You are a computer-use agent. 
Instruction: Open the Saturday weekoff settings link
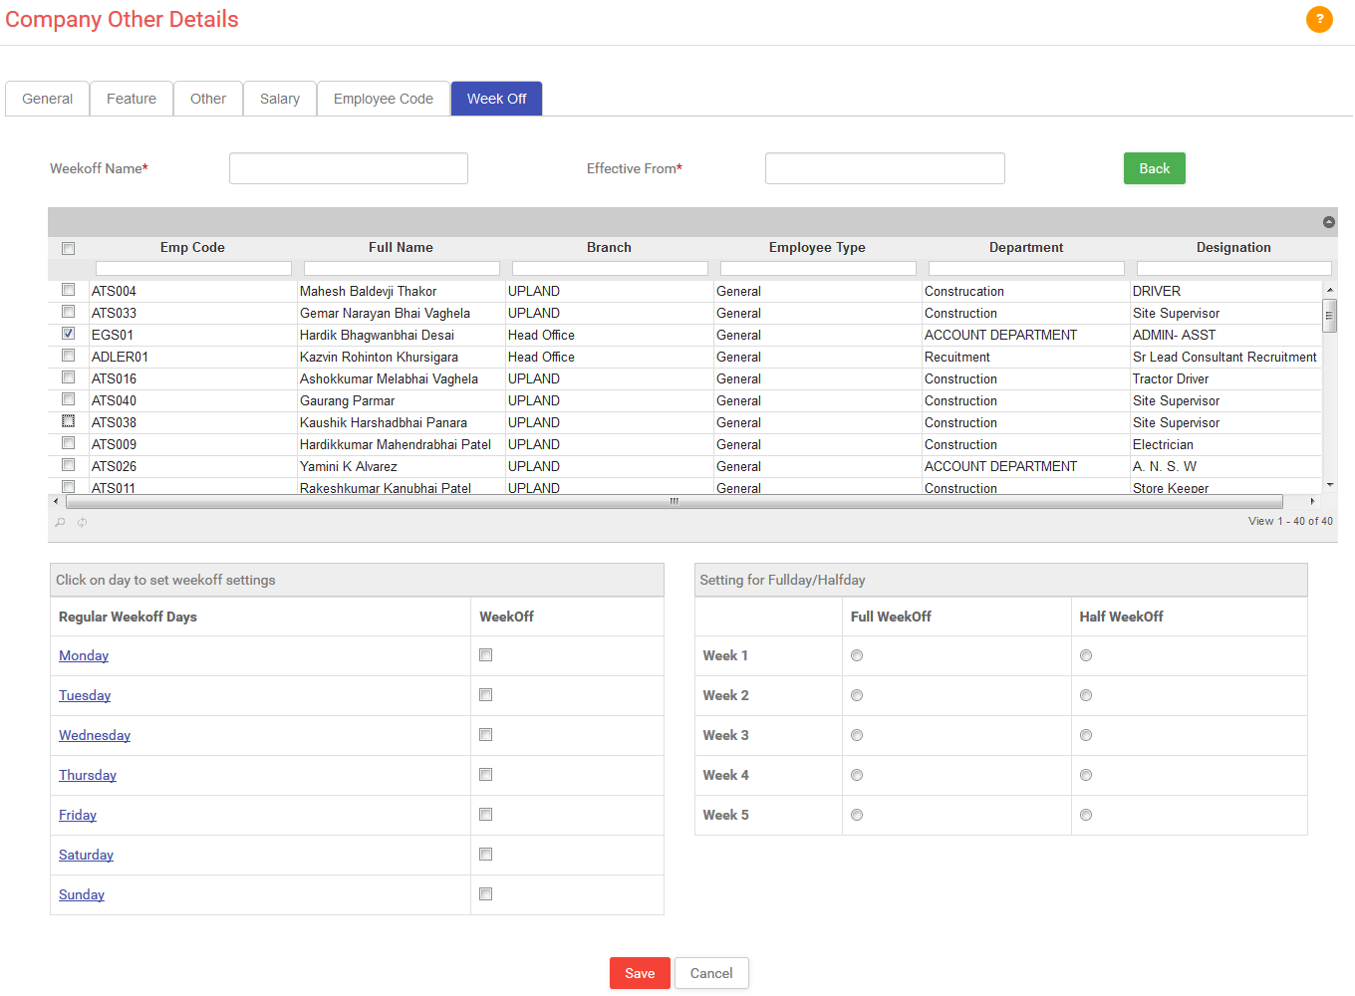pyautogui.click(x=86, y=855)
